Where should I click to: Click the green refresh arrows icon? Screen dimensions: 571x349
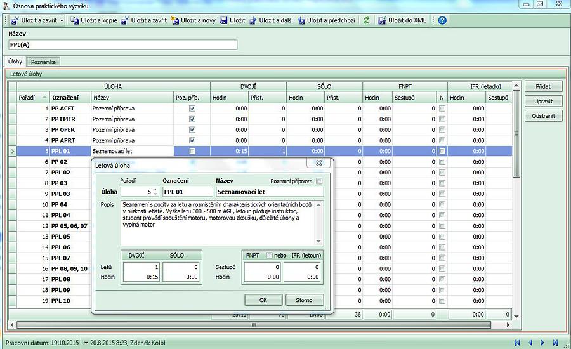(x=366, y=20)
